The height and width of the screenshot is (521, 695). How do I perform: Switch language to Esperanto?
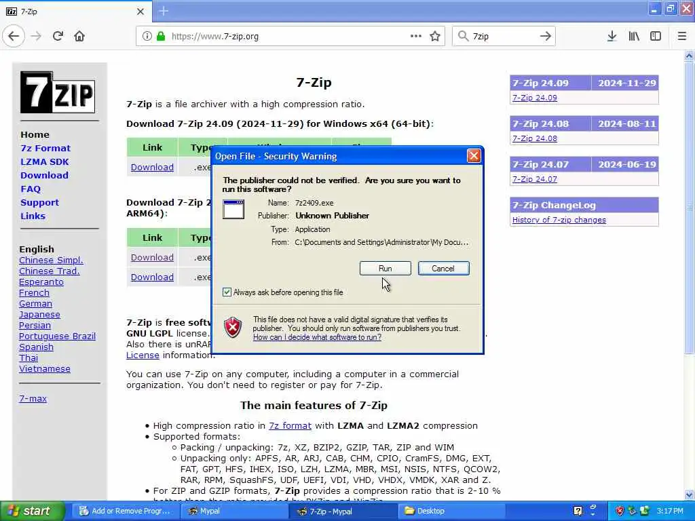click(x=41, y=282)
